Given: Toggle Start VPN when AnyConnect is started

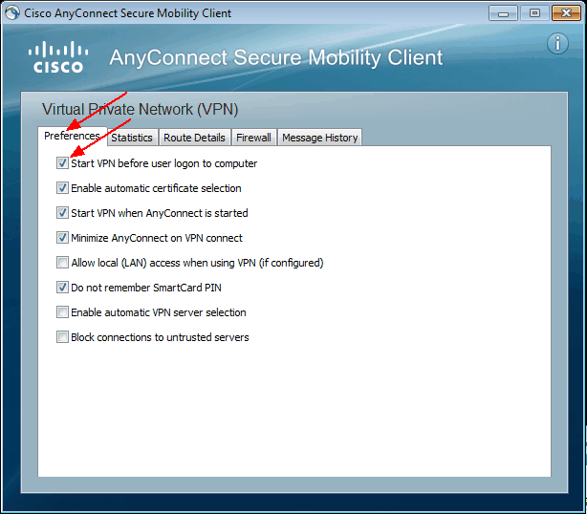Looking at the screenshot, I should click(62, 213).
